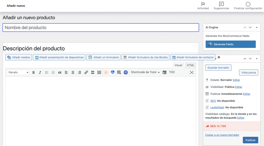Collapse the AI Engine panel with triangle toggle

click(257, 28)
